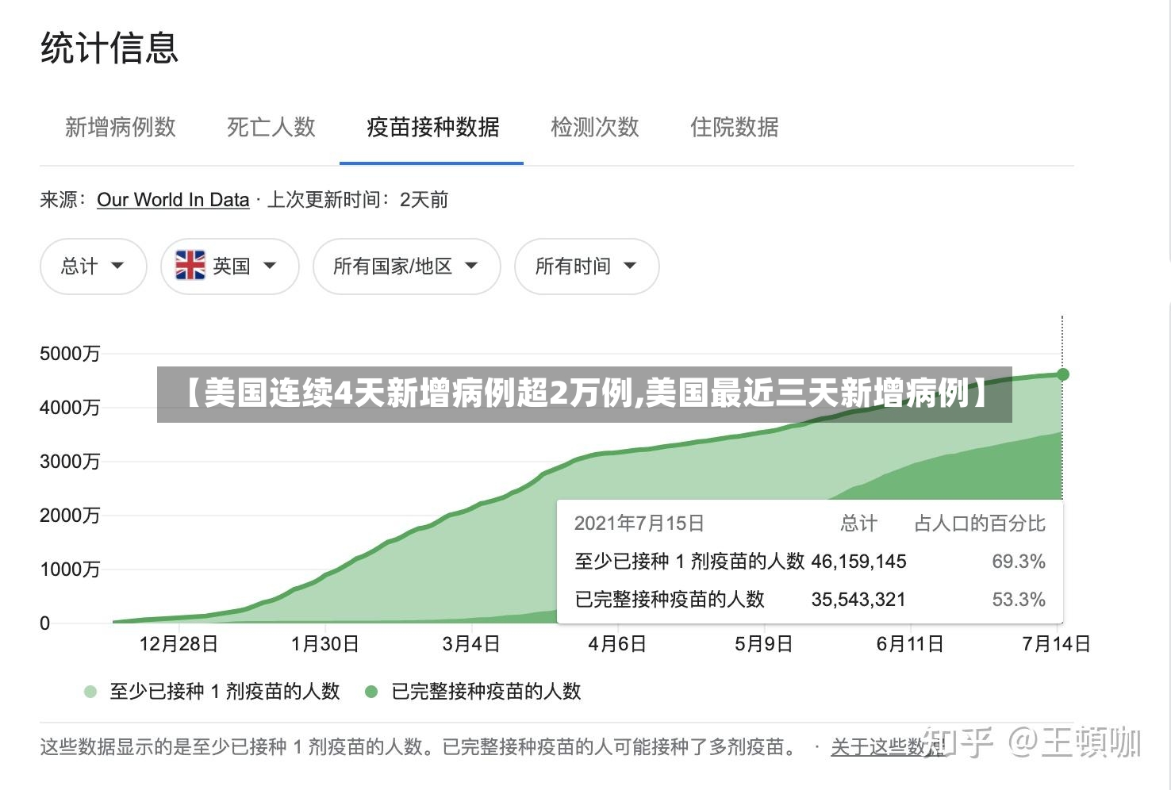The width and height of the screenshot is (1171, 790).
Task: Click the 6月11日 axis label
Action: (910, 644)
